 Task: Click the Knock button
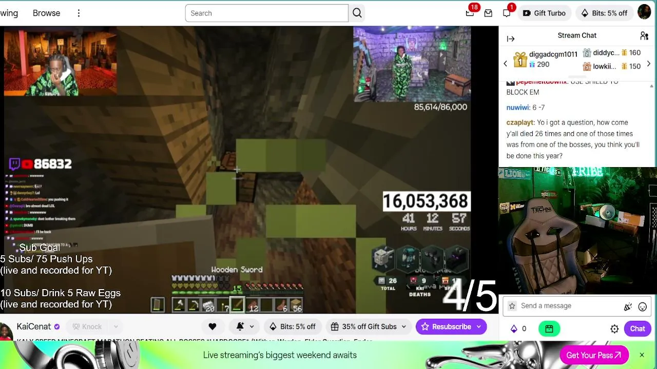(87, 326)
